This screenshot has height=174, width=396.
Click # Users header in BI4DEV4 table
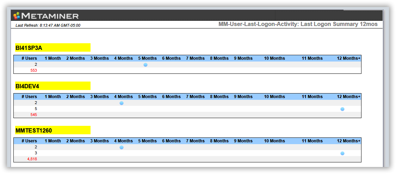pos(29,97)
